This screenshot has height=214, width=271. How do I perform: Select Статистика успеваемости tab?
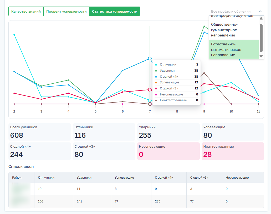pos(115,11)
